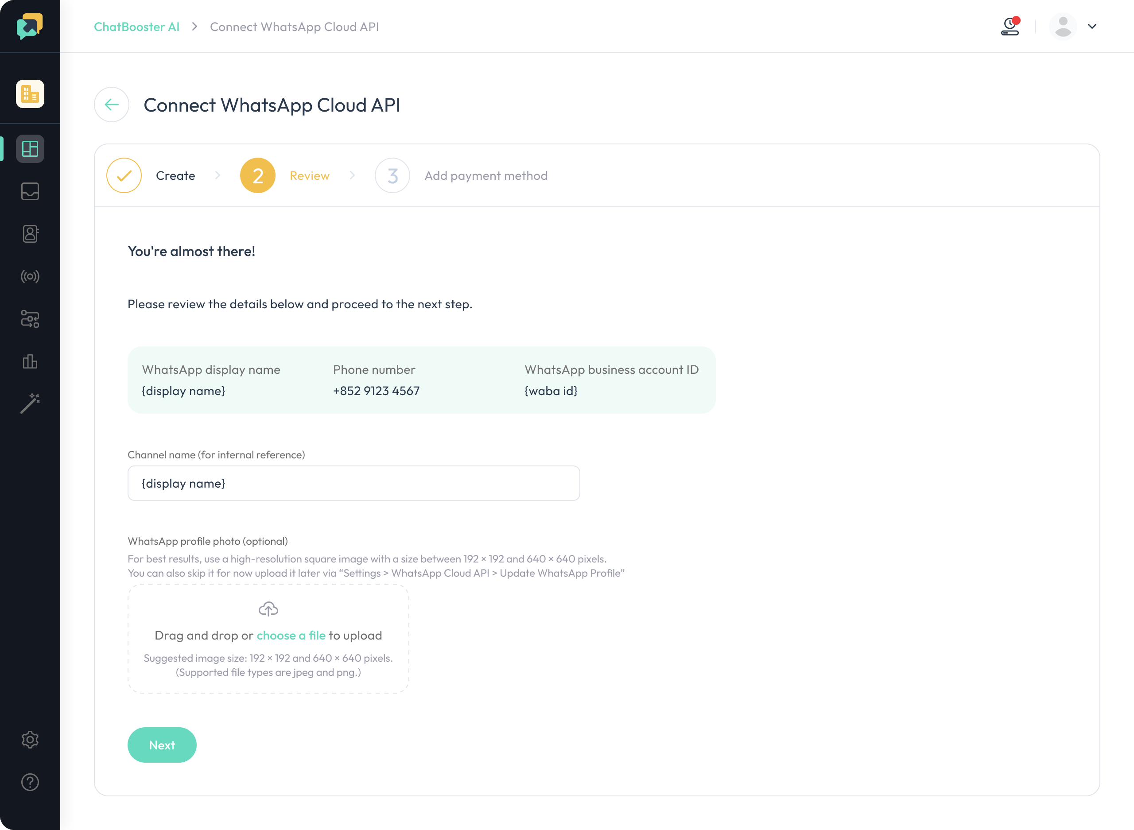Image resolution: width=1134 pixels, height=830 pixels.
Task: Select the dashboard grid icon
Action: [x=30, y=149]
